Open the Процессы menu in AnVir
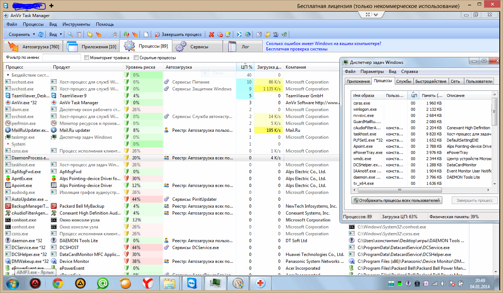Screen dimensions: 503x293 (x=33, y=24)
